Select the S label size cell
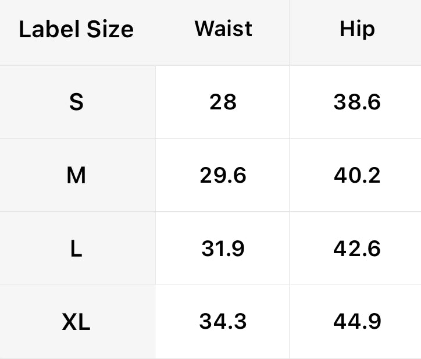The image size is (421, 359). pos(76,102)
